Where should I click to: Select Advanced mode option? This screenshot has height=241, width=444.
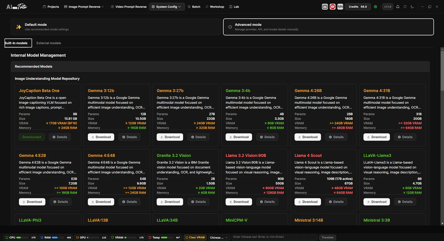click(328, 27)
